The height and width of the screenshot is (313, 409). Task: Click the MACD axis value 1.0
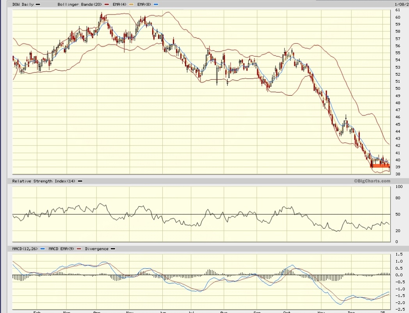tap(399, 261)
